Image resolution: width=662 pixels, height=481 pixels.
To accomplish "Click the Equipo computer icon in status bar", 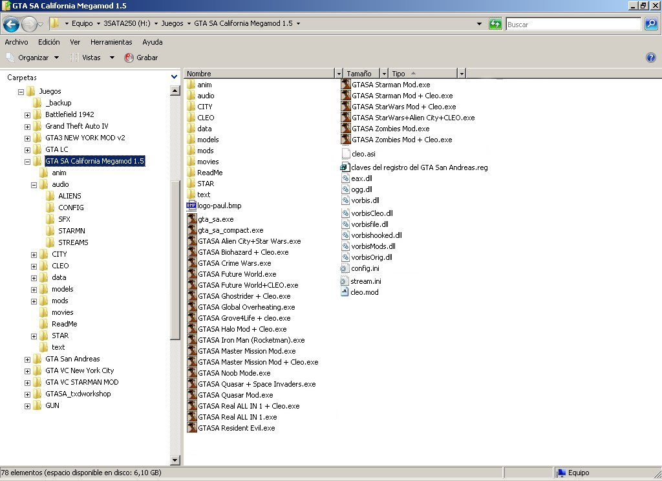I will (561, 473).
